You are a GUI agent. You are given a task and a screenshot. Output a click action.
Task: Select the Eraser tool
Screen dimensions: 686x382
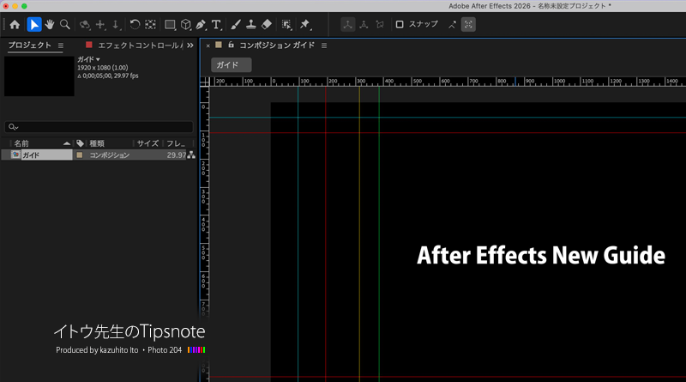point(267,25)
